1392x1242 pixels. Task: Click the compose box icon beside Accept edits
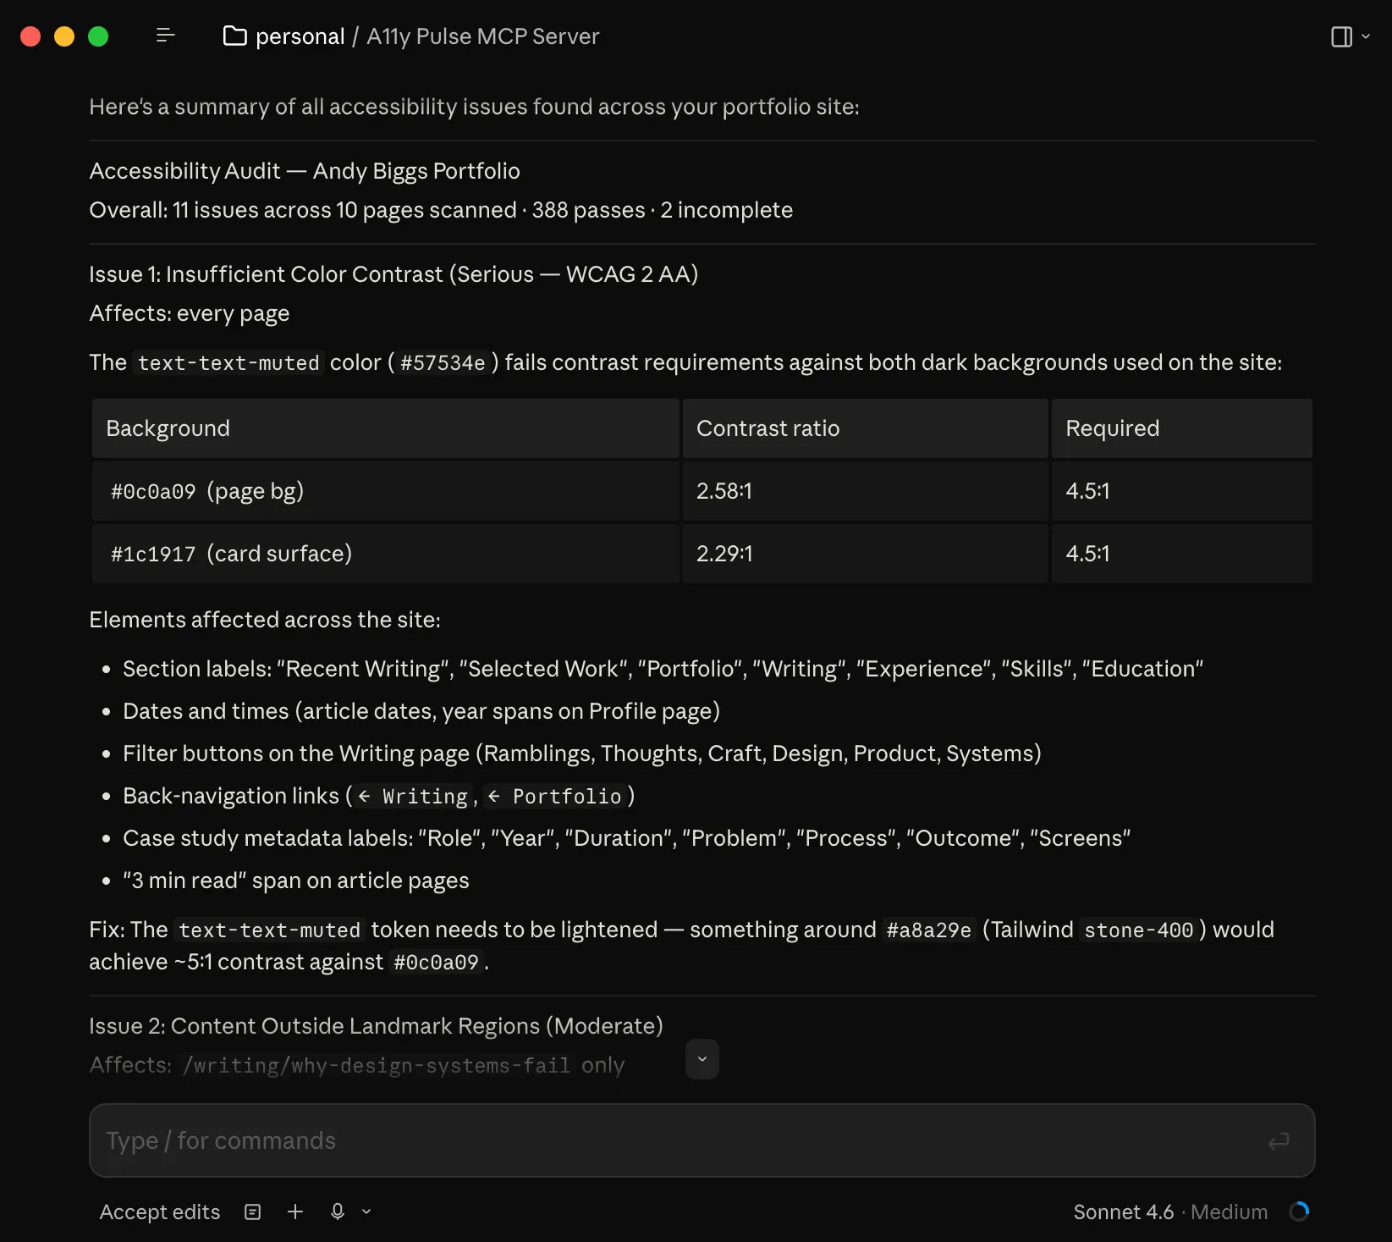pyautogui.click(x=251, y=1212)
